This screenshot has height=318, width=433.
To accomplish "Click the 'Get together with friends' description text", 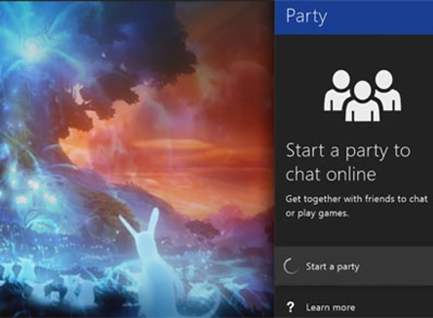I will [357, 206].
